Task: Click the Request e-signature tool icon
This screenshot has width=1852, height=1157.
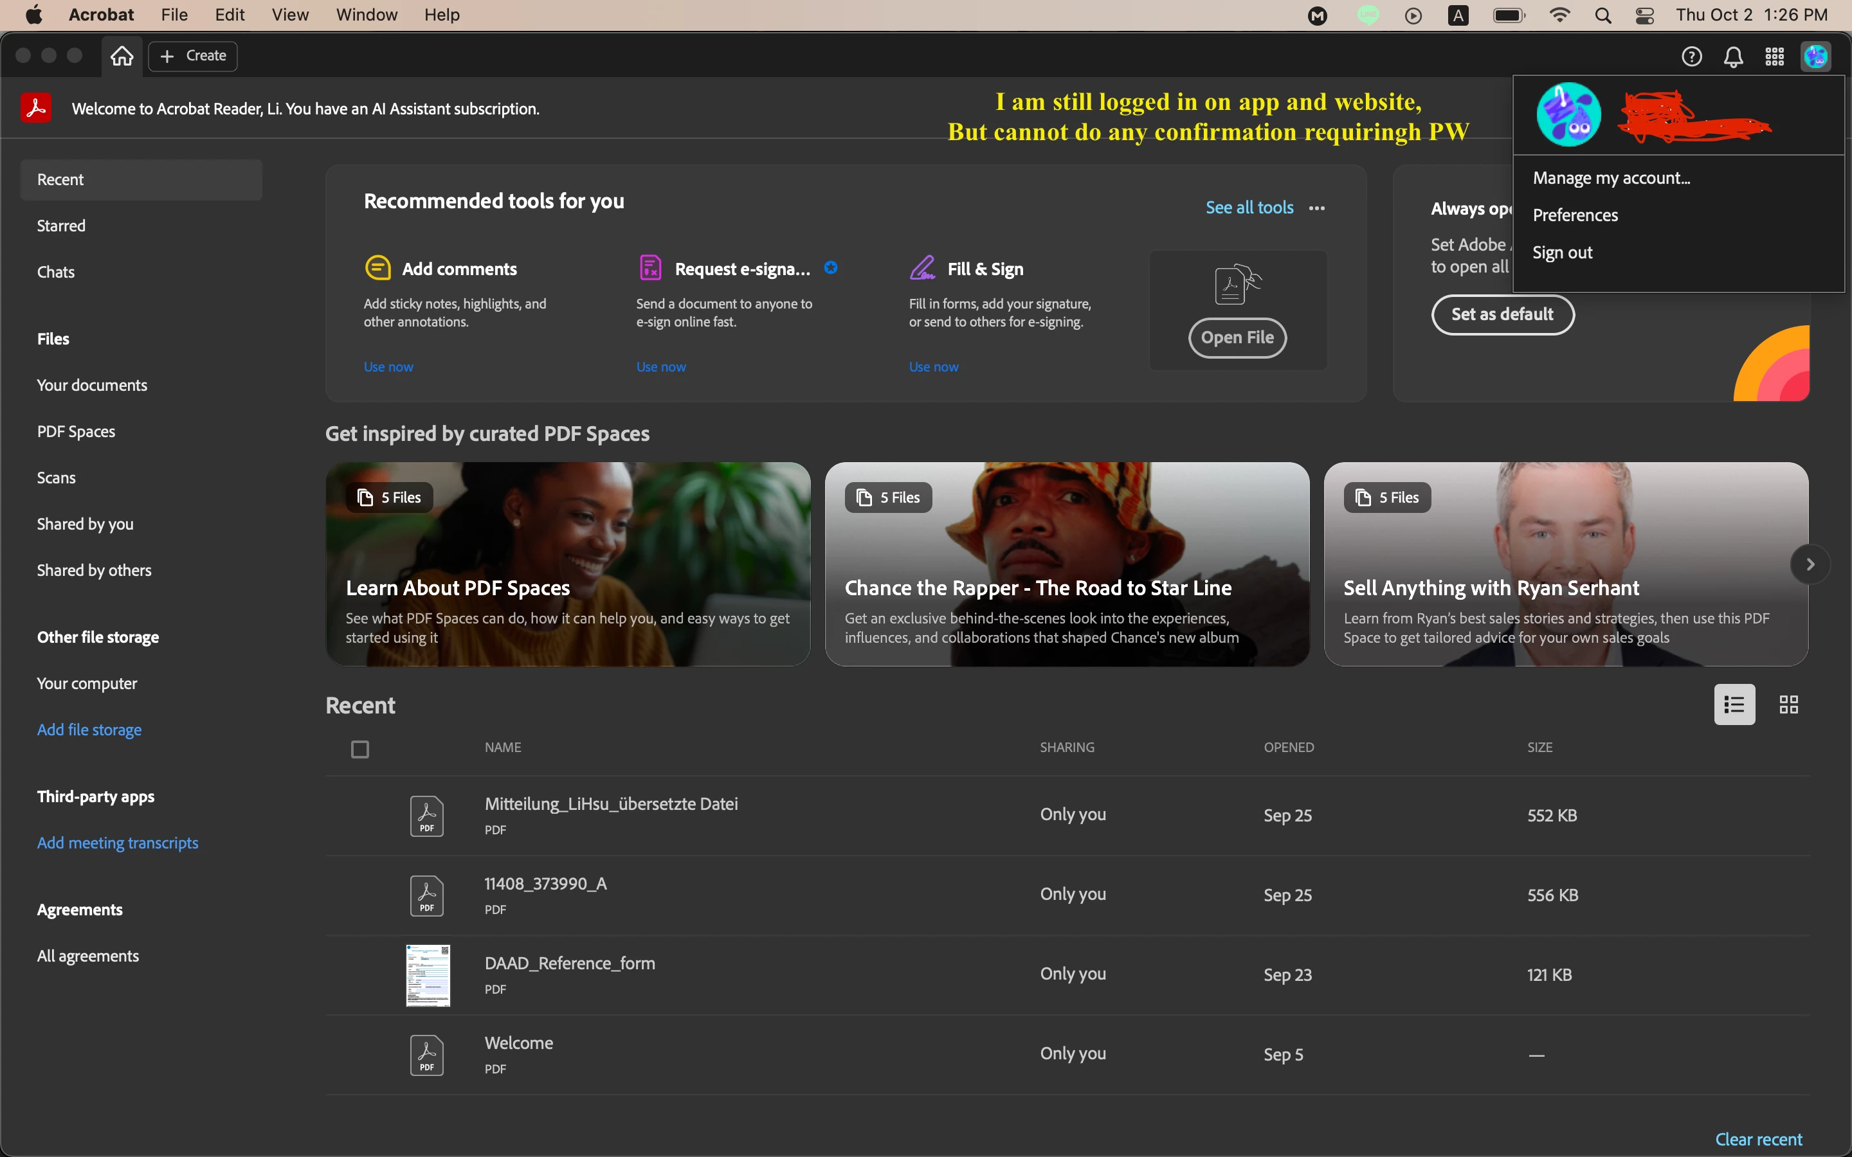Action: pyautogui.click(x=649, y=269)
